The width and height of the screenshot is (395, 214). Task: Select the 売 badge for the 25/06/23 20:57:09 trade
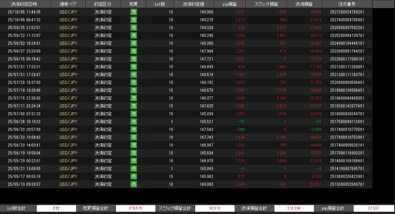[133, 129]
